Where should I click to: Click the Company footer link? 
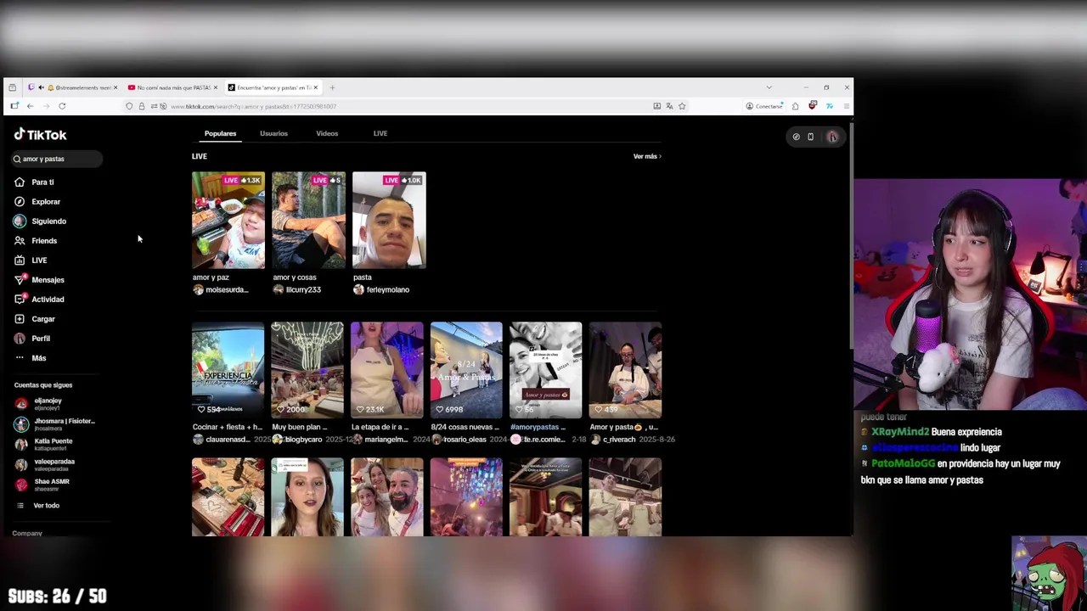pos(27,534)
